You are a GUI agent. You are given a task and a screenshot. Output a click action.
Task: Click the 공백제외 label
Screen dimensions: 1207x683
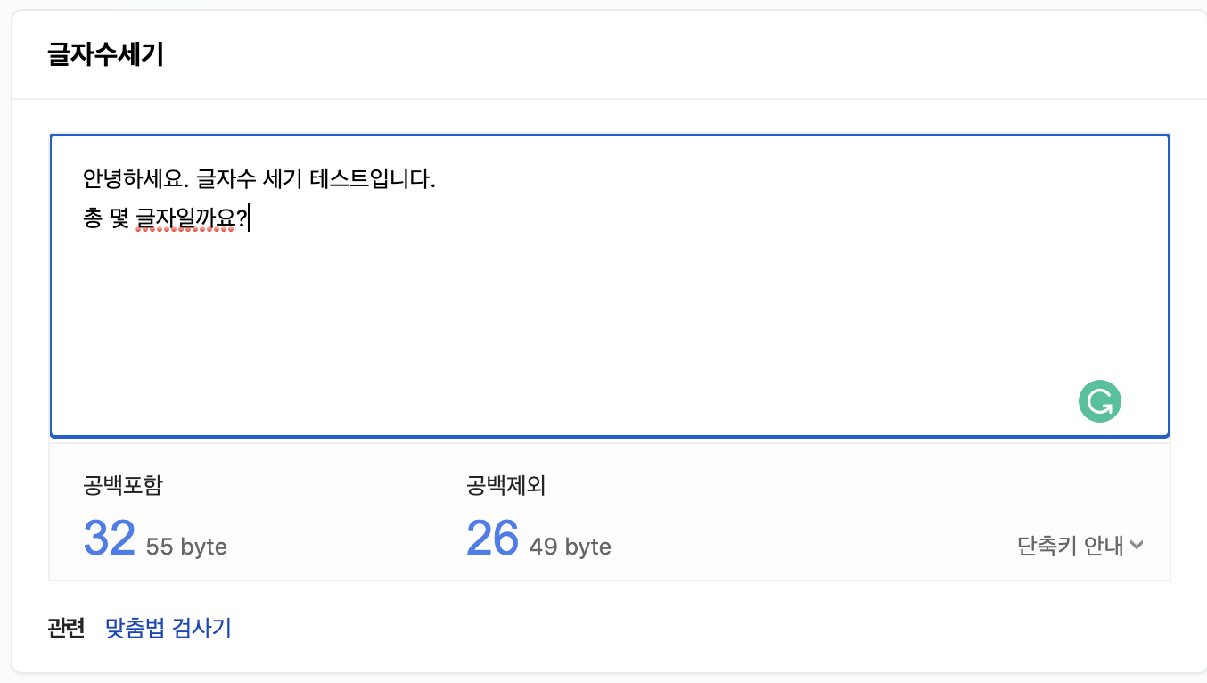[x=505, y=486]
